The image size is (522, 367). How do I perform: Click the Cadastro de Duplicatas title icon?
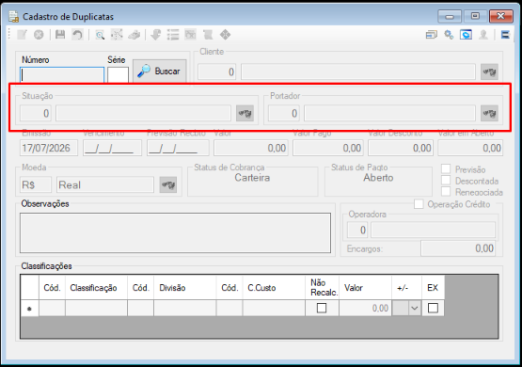(13, 17)
